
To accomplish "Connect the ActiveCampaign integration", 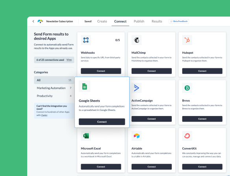I will click(x=152, y=119).
